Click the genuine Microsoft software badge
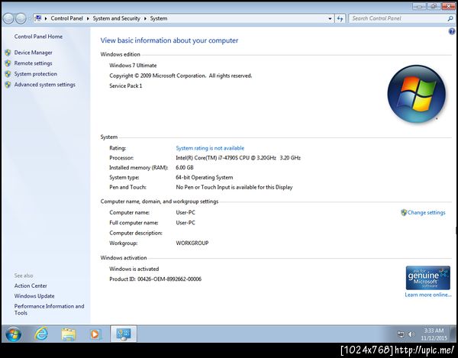This screenshot has width=458, height=358. (428, 278)
